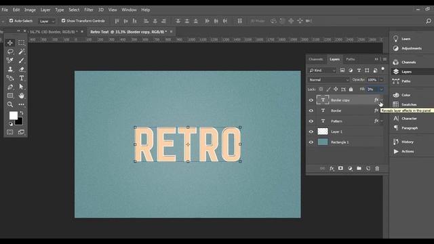Open the Auto-Select Layer dropdown
The height and width of the screenshot is (244, 434).
tap(47, 21)
